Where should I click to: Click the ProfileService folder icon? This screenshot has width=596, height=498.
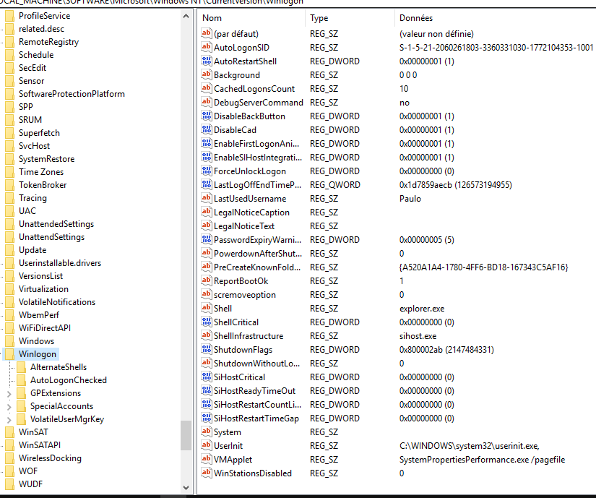pyautogui.click(x=10, y=16)
